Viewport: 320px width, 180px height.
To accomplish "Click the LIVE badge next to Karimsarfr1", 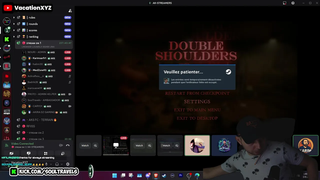I will coord(67,58).
